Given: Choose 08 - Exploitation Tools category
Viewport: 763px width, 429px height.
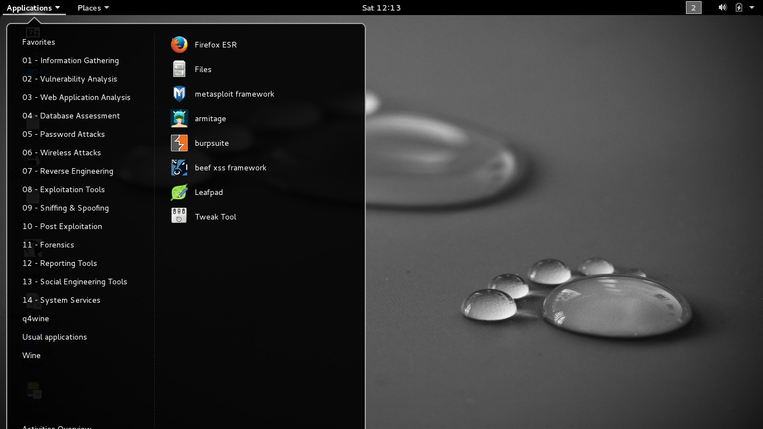Looking at the screenshot, I should click(64, 189).
